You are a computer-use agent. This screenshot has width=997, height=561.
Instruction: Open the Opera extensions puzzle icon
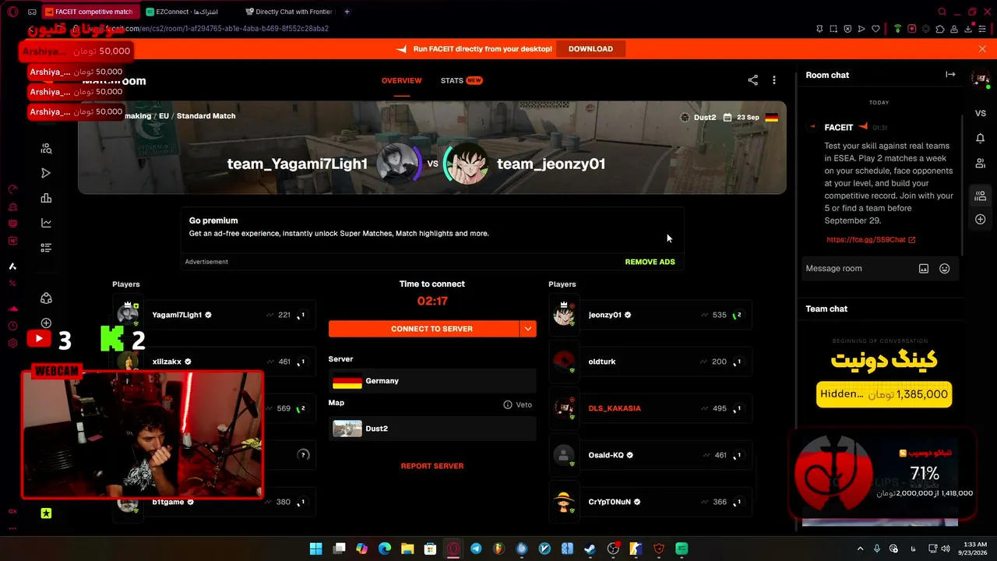click(x=939, y=29)
